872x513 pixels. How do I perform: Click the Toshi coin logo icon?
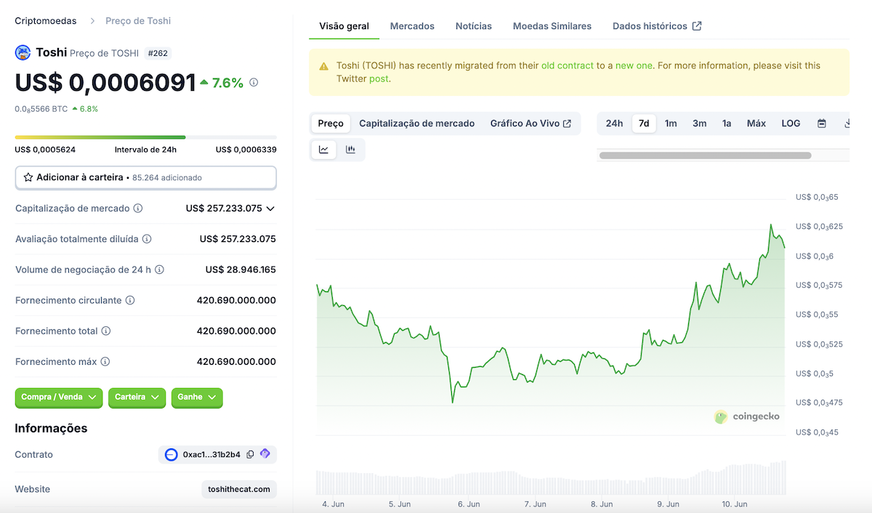tap(23, 52)
